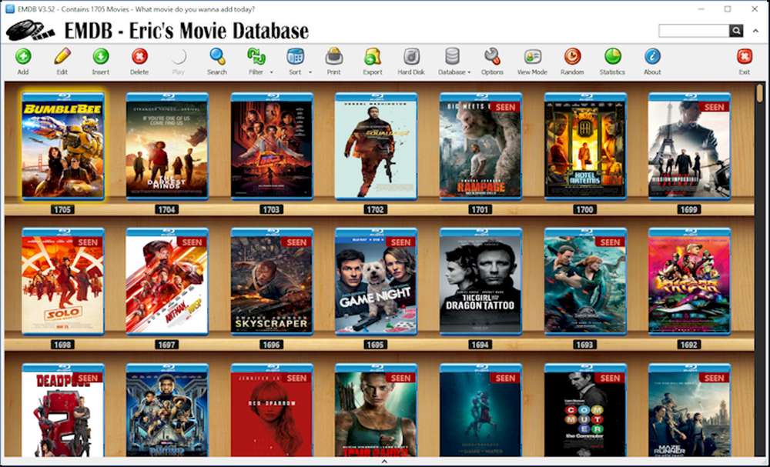The height and width of the screenshot is (467, 770).
Task: Click the Insert toolbar icon
Action: (x=101, y=56)
